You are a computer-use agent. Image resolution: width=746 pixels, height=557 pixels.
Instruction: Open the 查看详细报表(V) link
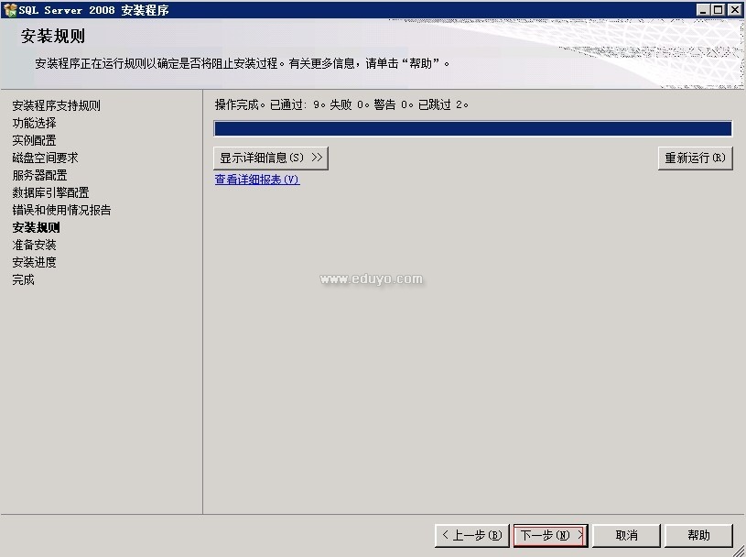pyautogui.click(x=256, y=180)
